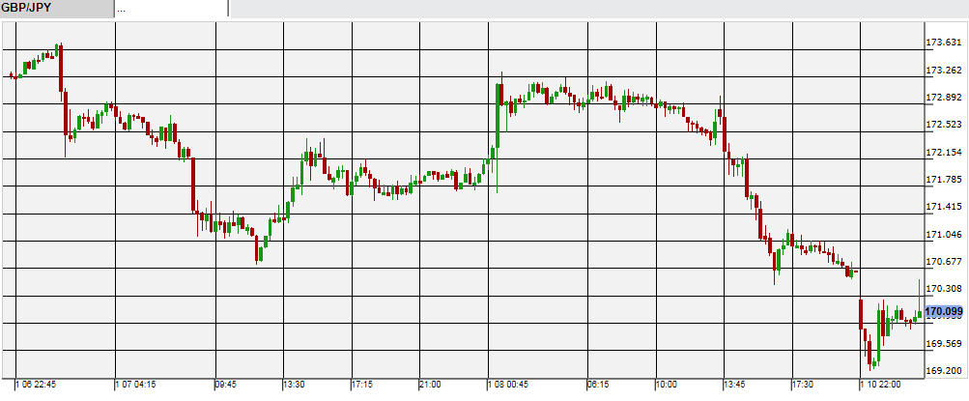Click the 169.569 price axis label
This screenshot has width=969, height=401.
[x=943, y=344]
